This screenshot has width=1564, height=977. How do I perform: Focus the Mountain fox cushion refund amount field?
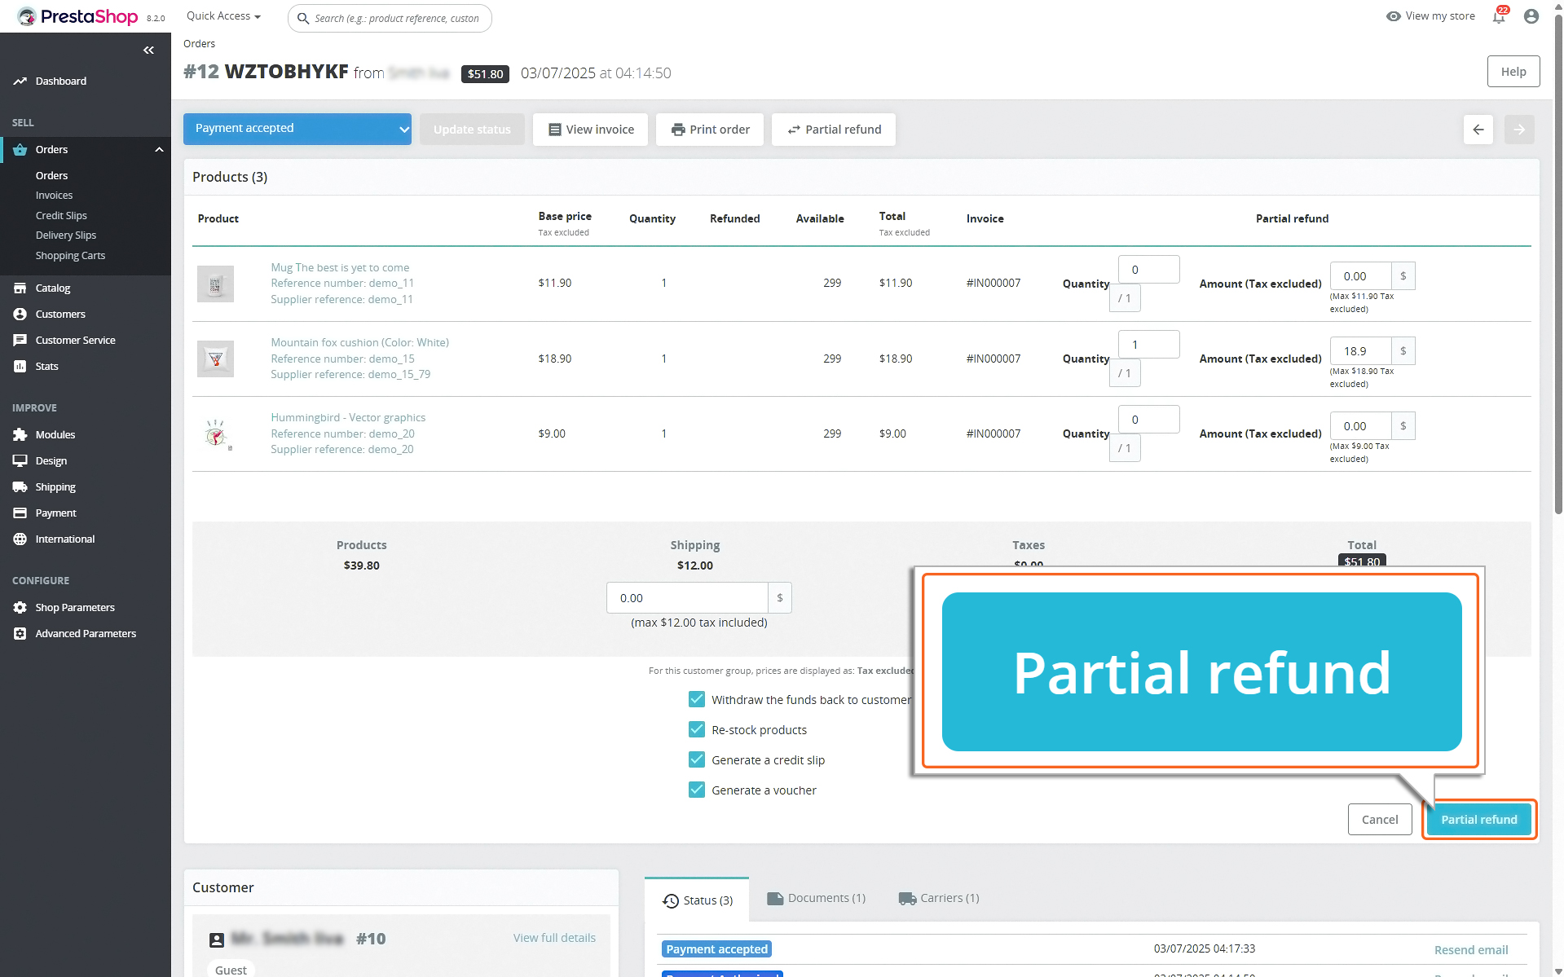1360,351
